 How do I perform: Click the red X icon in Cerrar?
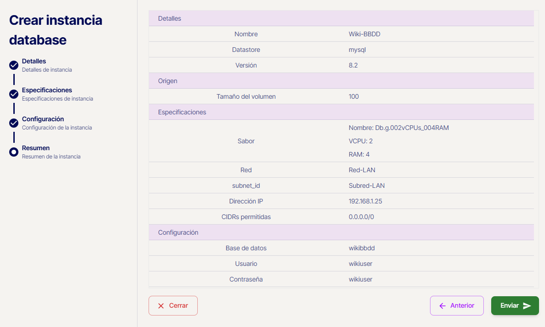point(161,306)
